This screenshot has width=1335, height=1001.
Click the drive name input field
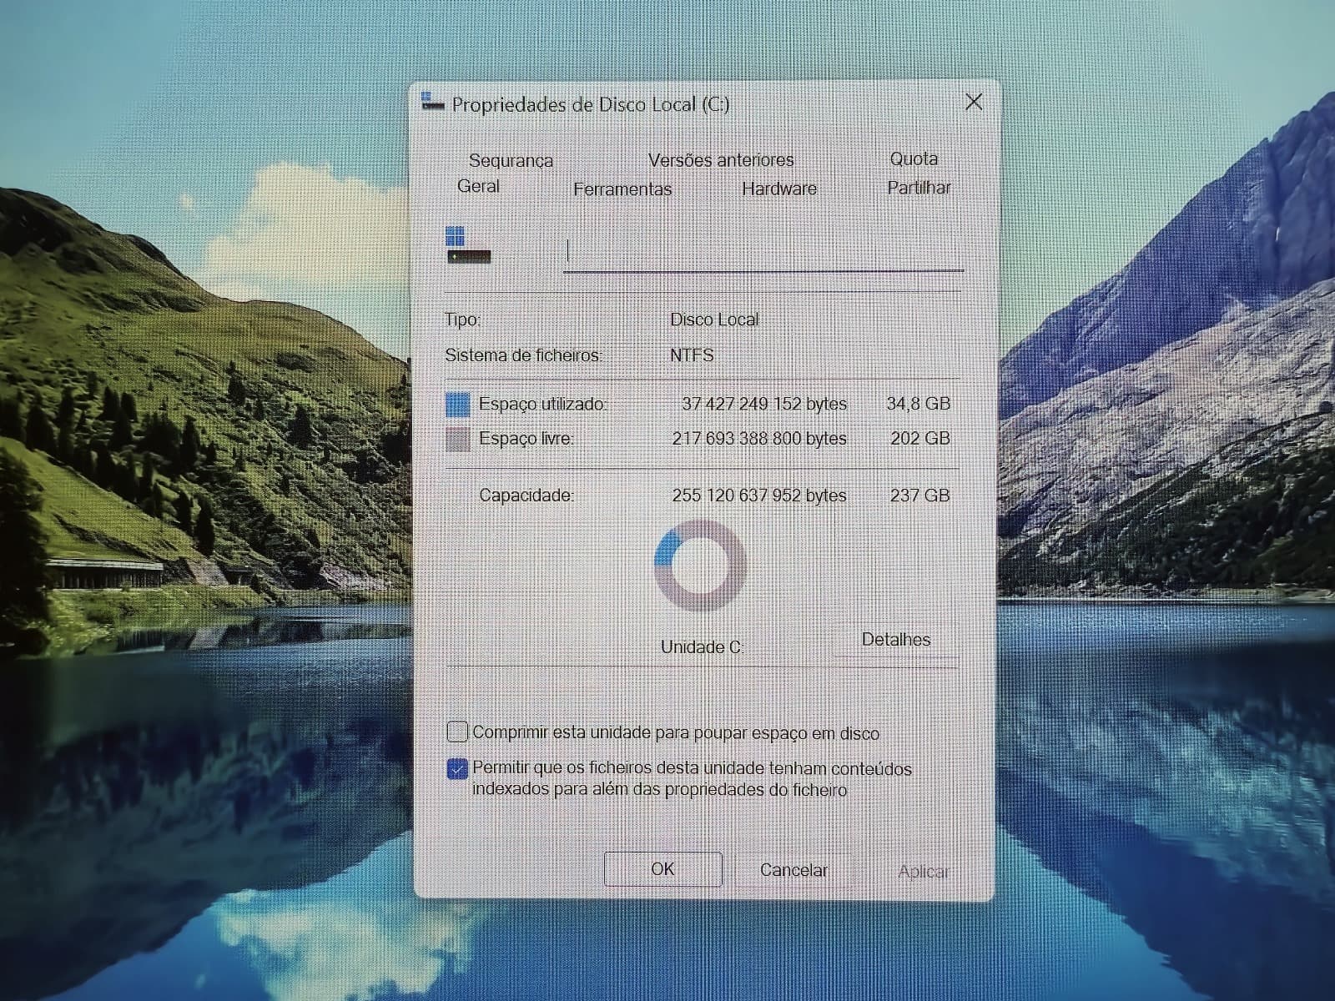763,252
